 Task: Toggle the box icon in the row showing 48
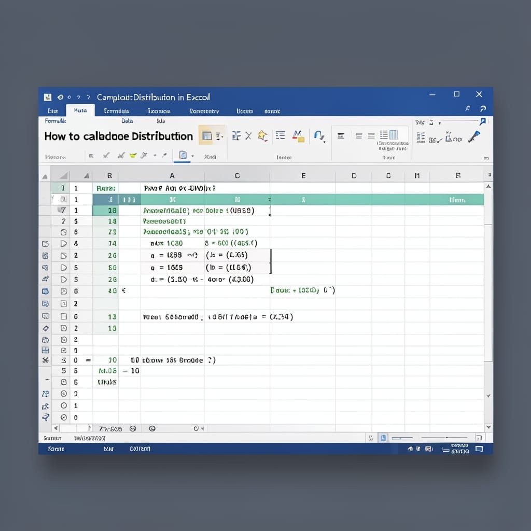[x=64, y=291]
